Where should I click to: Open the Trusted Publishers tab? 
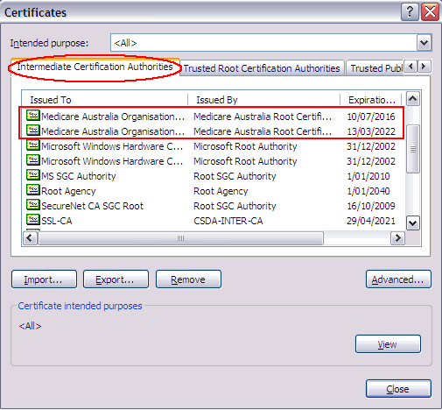point(375,68)
